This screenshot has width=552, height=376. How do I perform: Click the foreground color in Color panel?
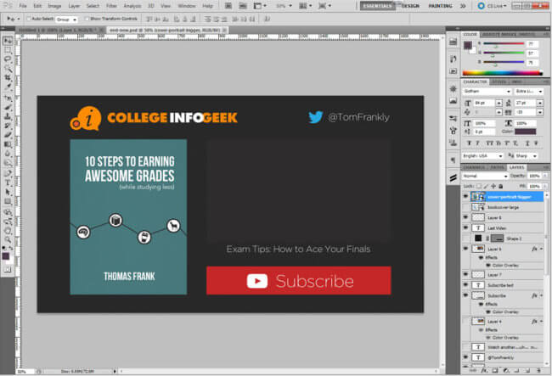(468, 45)
